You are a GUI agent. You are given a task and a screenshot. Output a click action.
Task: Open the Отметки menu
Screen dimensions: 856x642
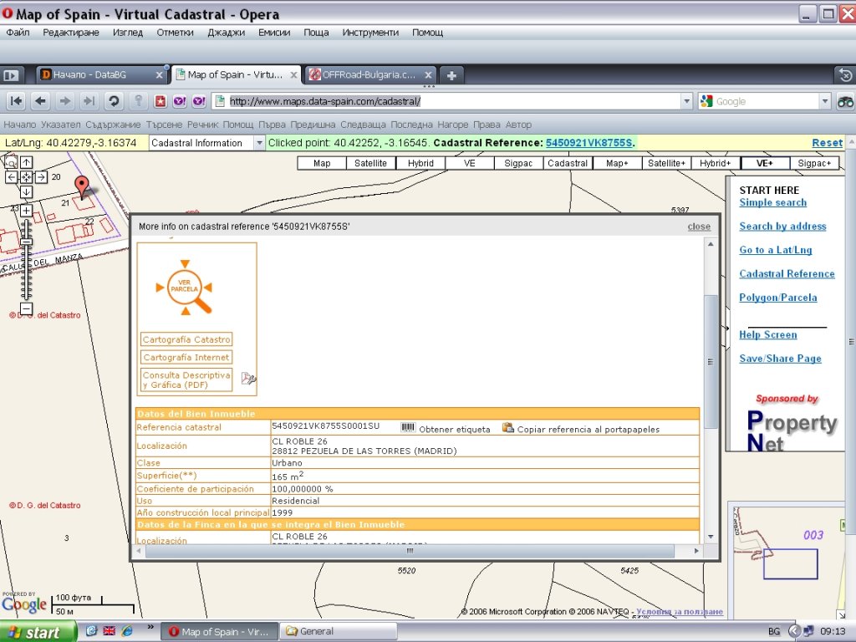(x=175, y=33)
